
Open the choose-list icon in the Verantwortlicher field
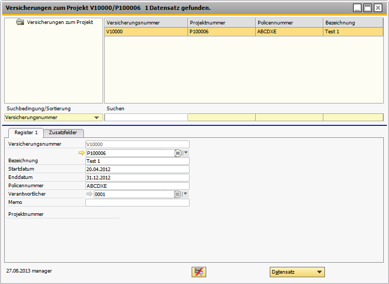(x=178, y=194)
